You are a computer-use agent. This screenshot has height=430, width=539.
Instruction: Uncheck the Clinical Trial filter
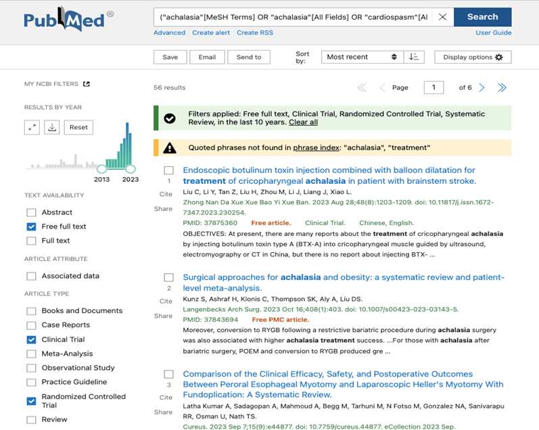[x=31, y=339]
